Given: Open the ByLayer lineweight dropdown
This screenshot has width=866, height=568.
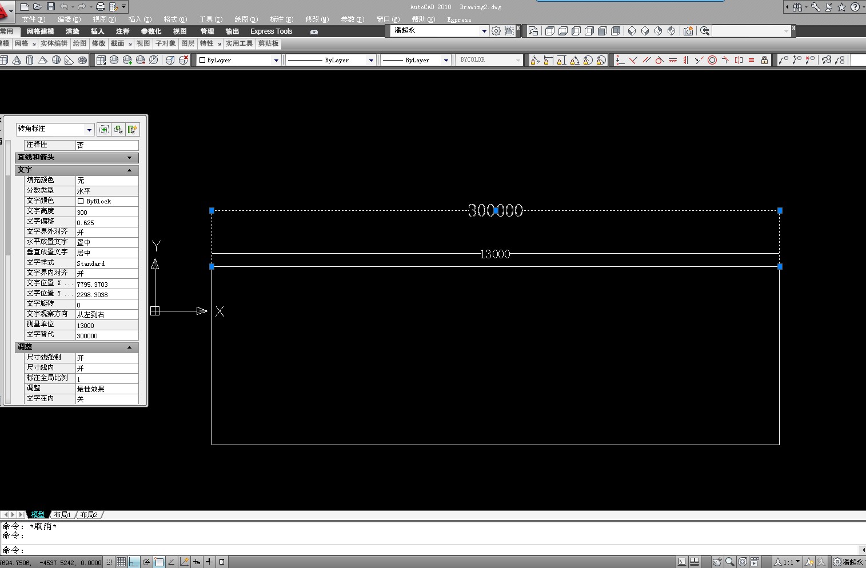Looking at the screenshot, I should [446, 60].
